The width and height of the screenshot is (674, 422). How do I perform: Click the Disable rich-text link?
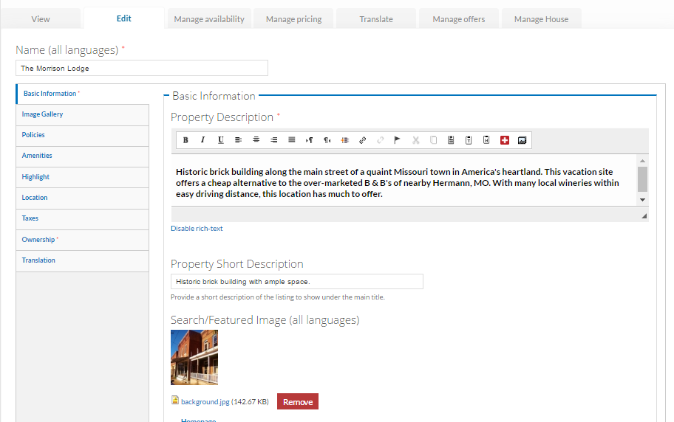click(x=197, y=229)
